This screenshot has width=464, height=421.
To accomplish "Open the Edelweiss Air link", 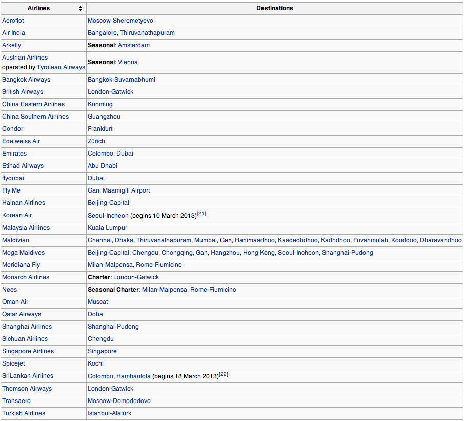I will click(x=21, y=141).
